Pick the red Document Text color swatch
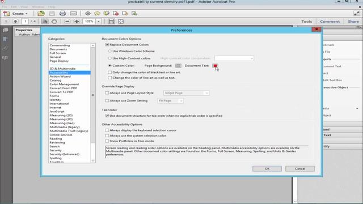The width and height of the screenshot is (363, 204). (215, 66)
